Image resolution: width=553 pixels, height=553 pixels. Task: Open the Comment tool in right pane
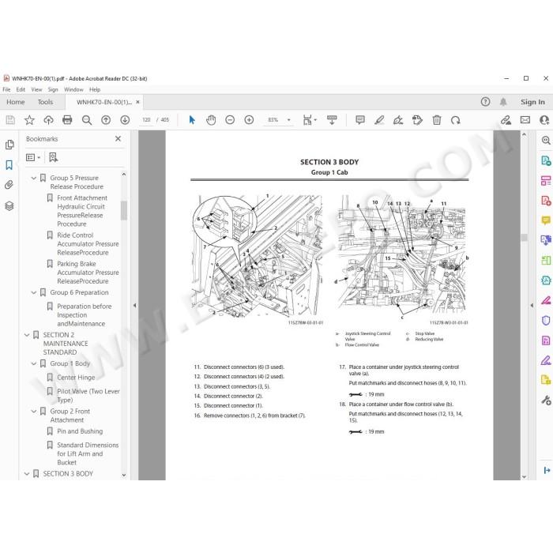tap(546, 220)
